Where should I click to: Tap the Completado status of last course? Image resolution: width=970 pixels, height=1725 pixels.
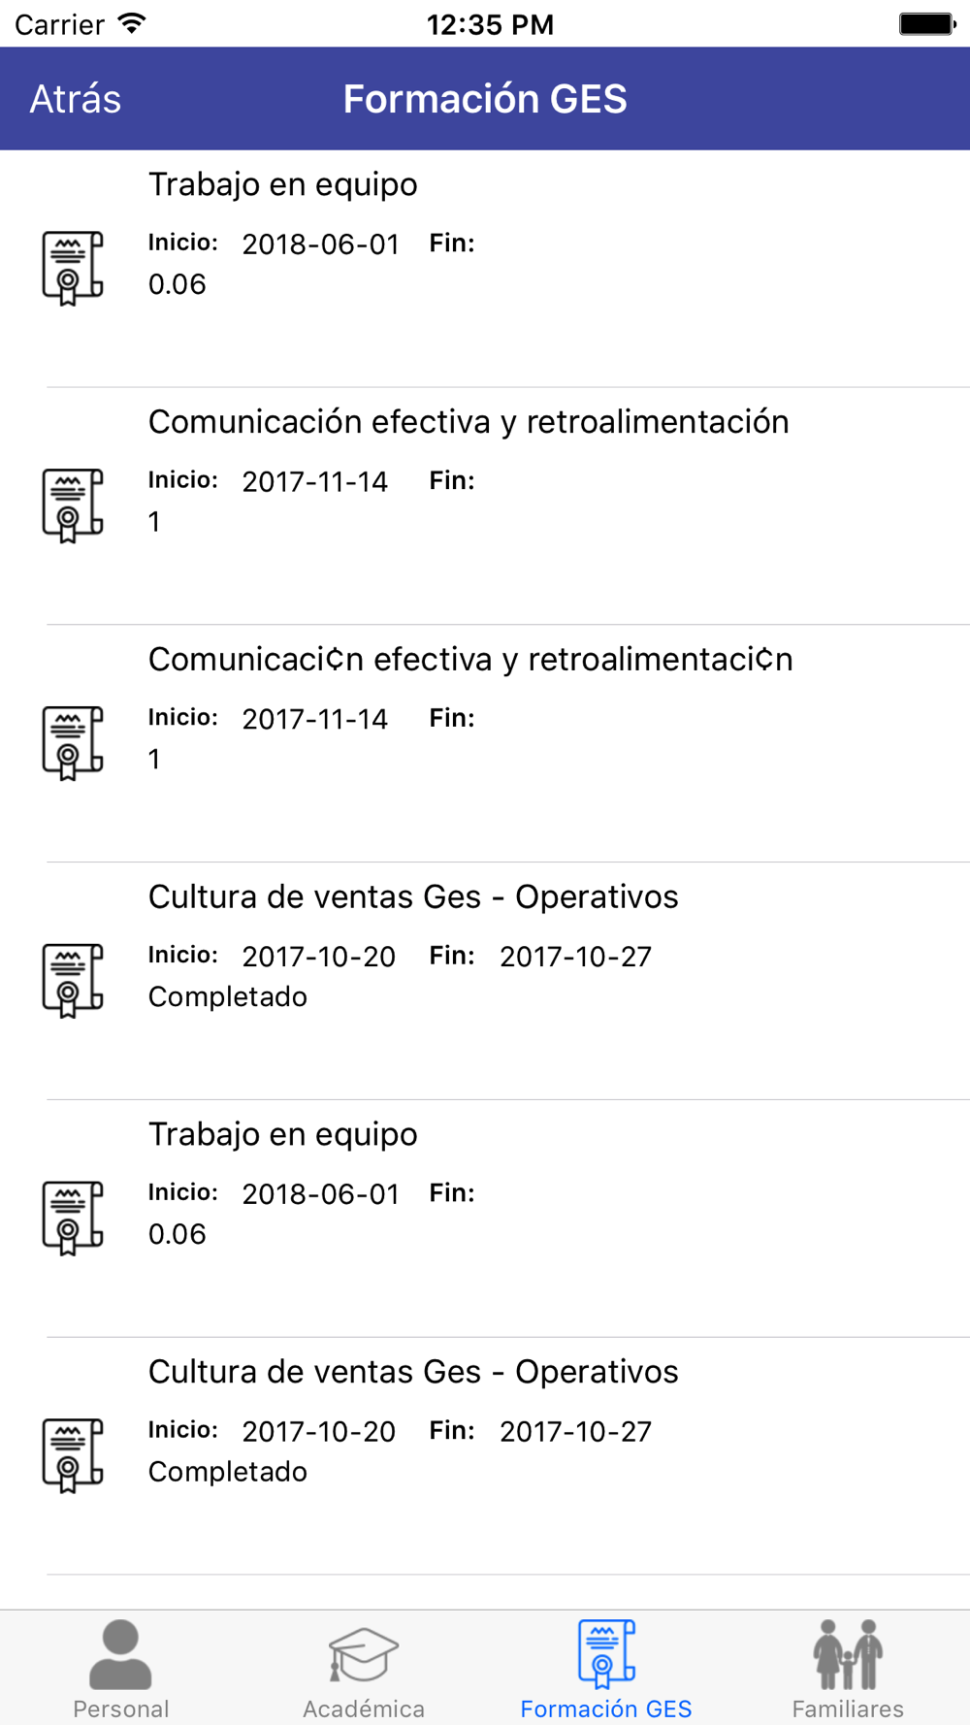(x=228, y=1472)
